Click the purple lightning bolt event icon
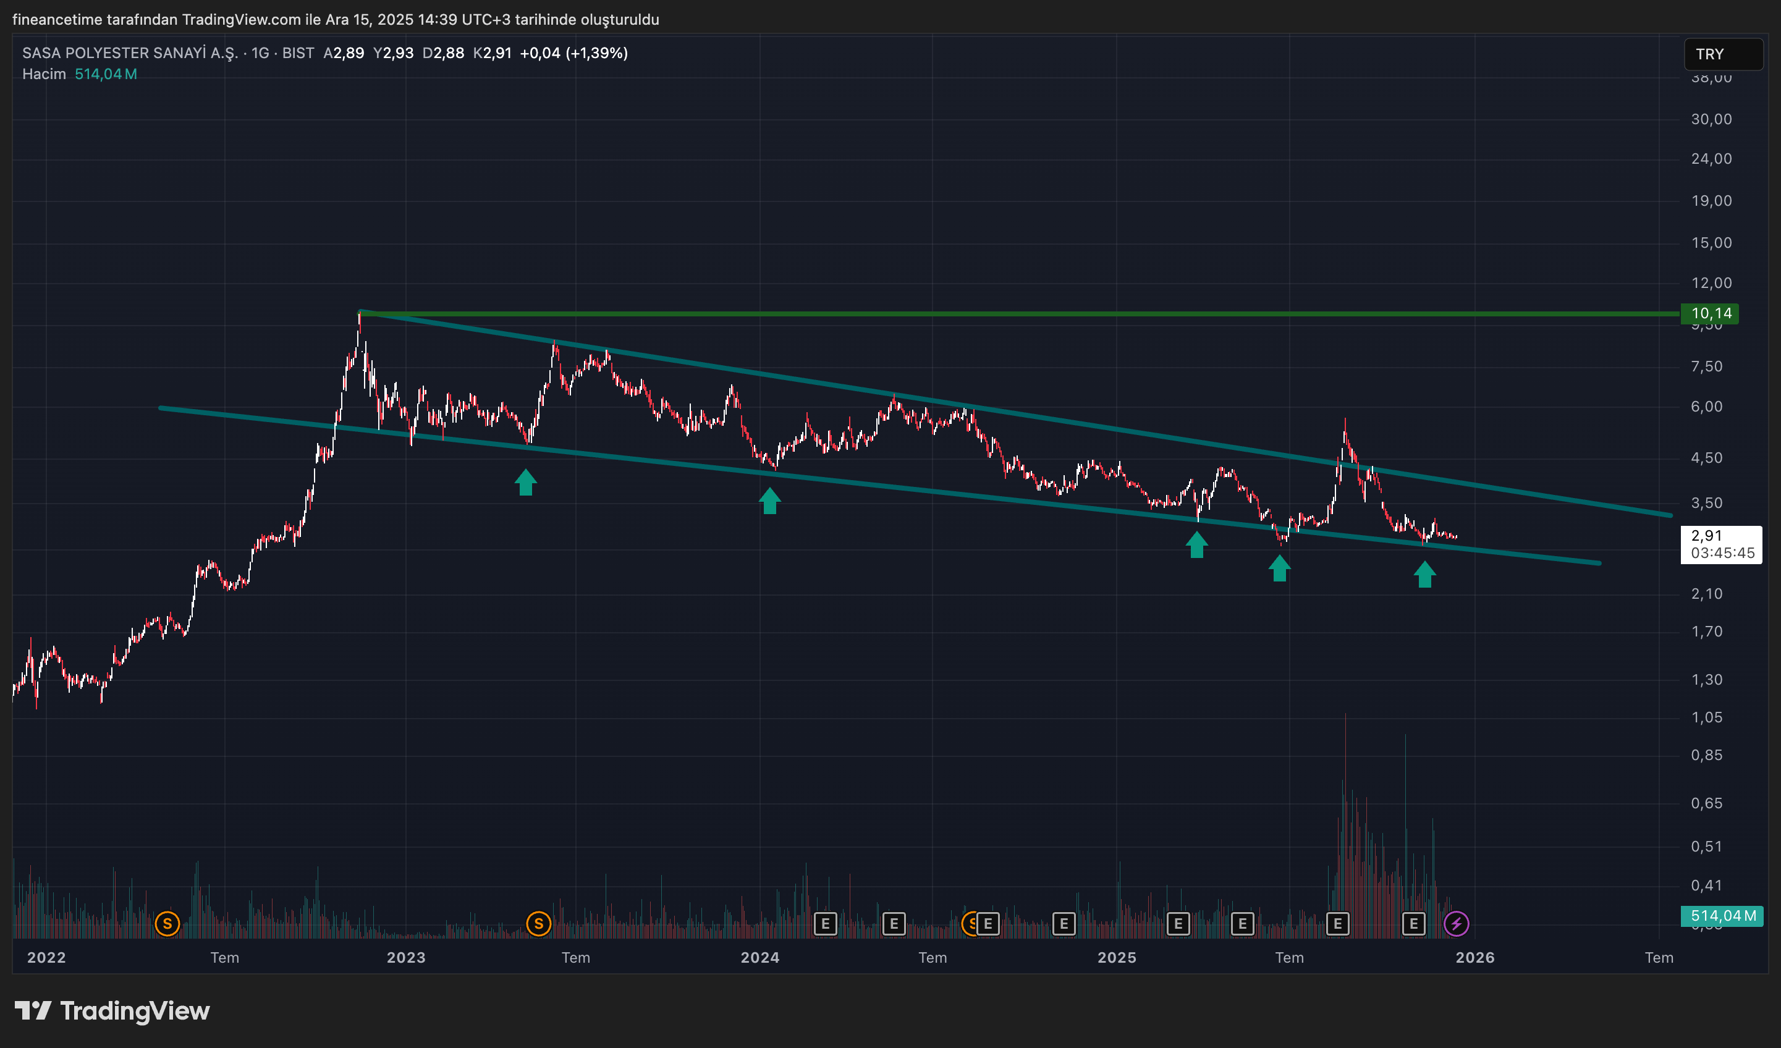Image resolution: width=1781 pixels, height=1048 pixels. pos(1456,923)
